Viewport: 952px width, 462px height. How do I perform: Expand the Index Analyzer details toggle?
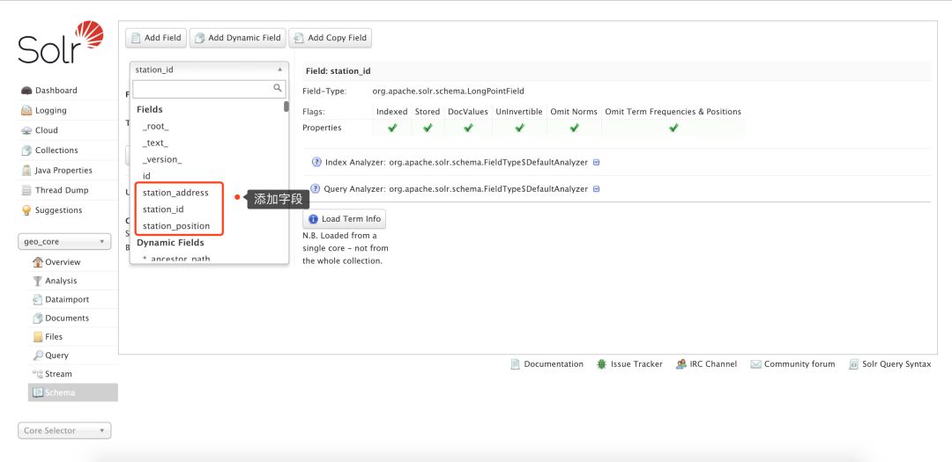[x=596, y=163]
